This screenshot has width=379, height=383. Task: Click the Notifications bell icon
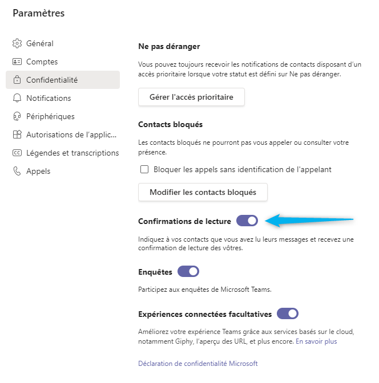(x=17, y=98)
